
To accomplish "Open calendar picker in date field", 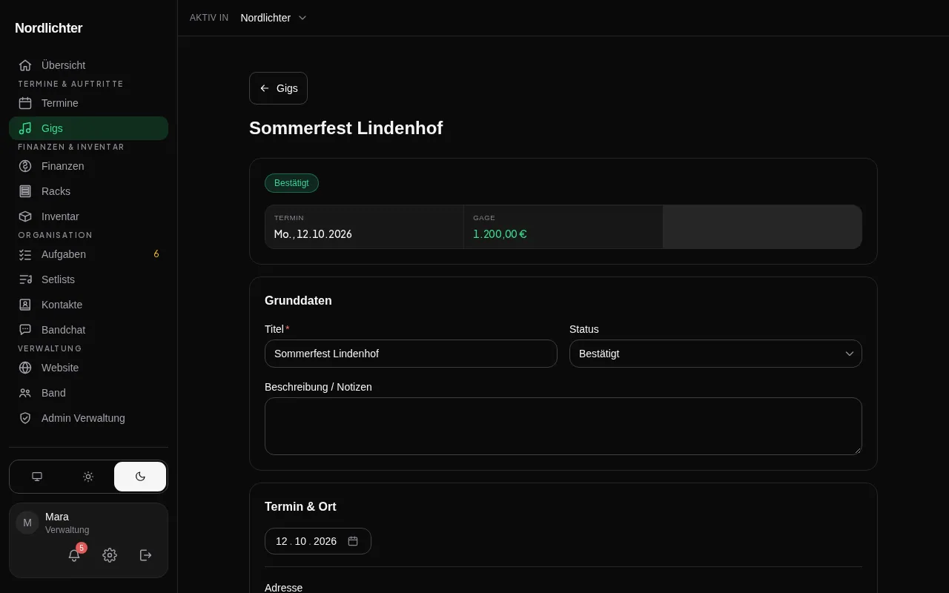I will point(353,541).
